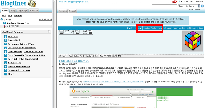This screenshot has height=108, width=205.
Task: Click Import Subscriptions link
Action: [19, 67]
